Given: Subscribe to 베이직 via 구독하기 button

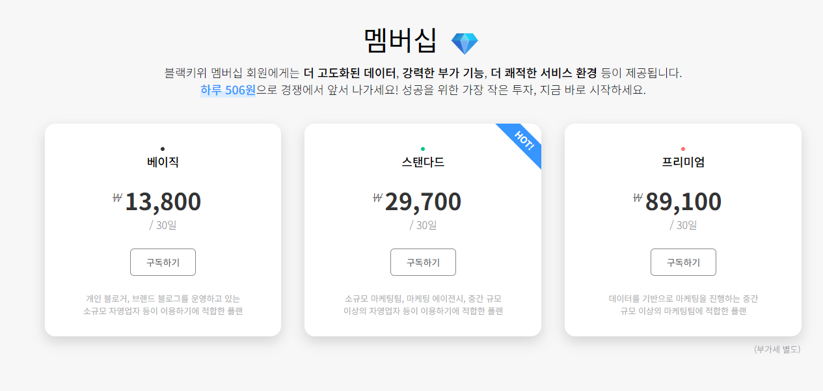Looking at the screenshot, I should (x=163, y=262).
